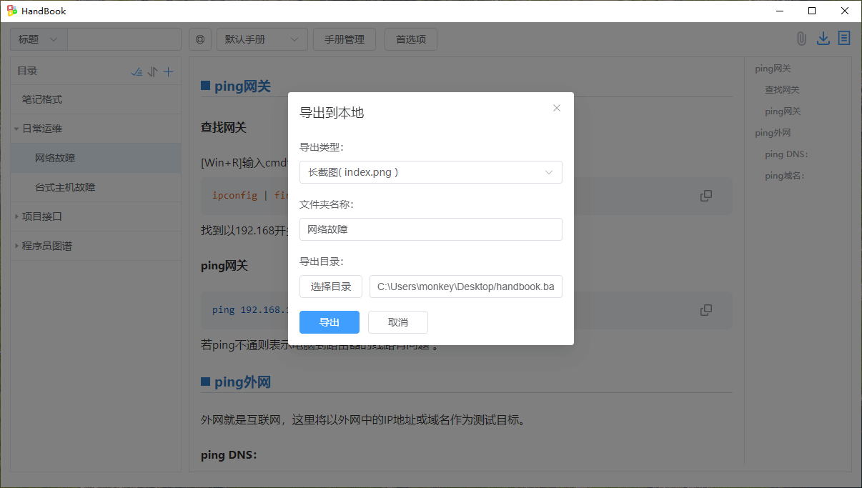Select 台式主机故障 in the directory tree

click(x=65, y=187)
